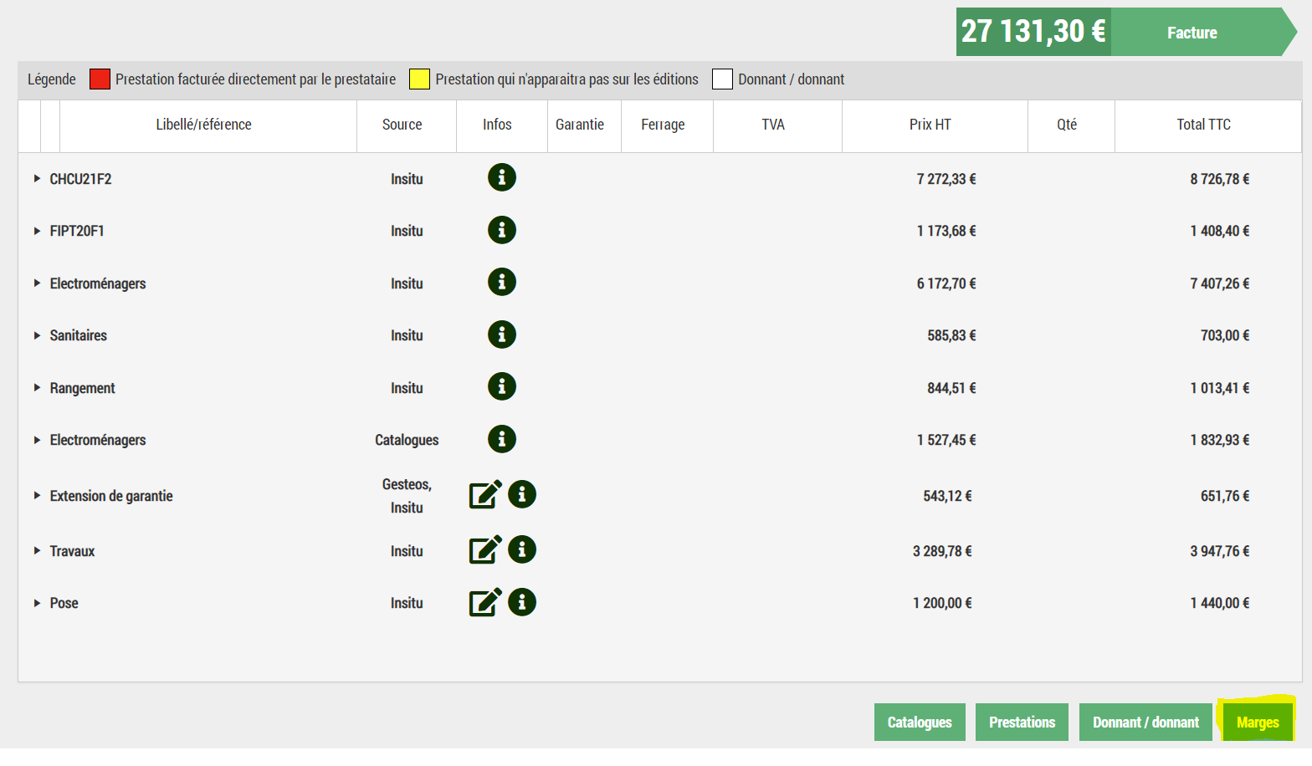Click the edit icon for Travaux
This screenshot has width=1312, height=766.
(x=484, y=550)
